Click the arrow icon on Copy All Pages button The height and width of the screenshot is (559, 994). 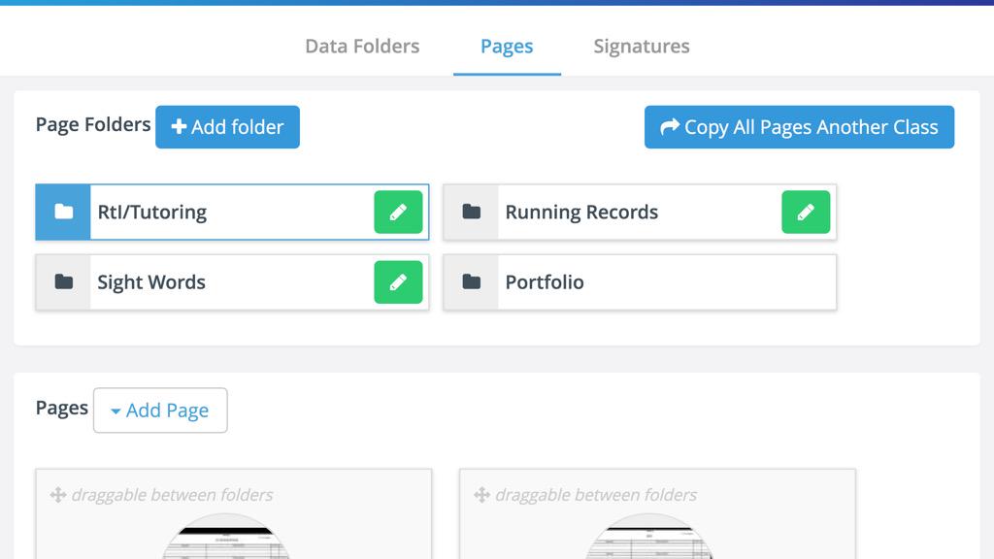pyautogui.click(x=672, y=126)
